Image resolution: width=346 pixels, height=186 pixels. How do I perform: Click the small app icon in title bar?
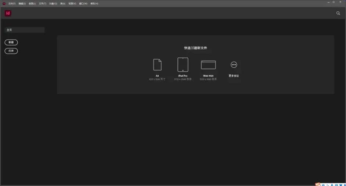pos(4,4)
